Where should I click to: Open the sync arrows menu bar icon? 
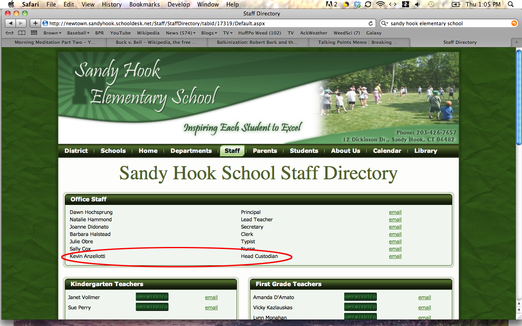click(x=368, y=4)
